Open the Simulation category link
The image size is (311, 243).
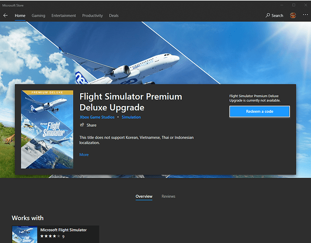[131, 117]
